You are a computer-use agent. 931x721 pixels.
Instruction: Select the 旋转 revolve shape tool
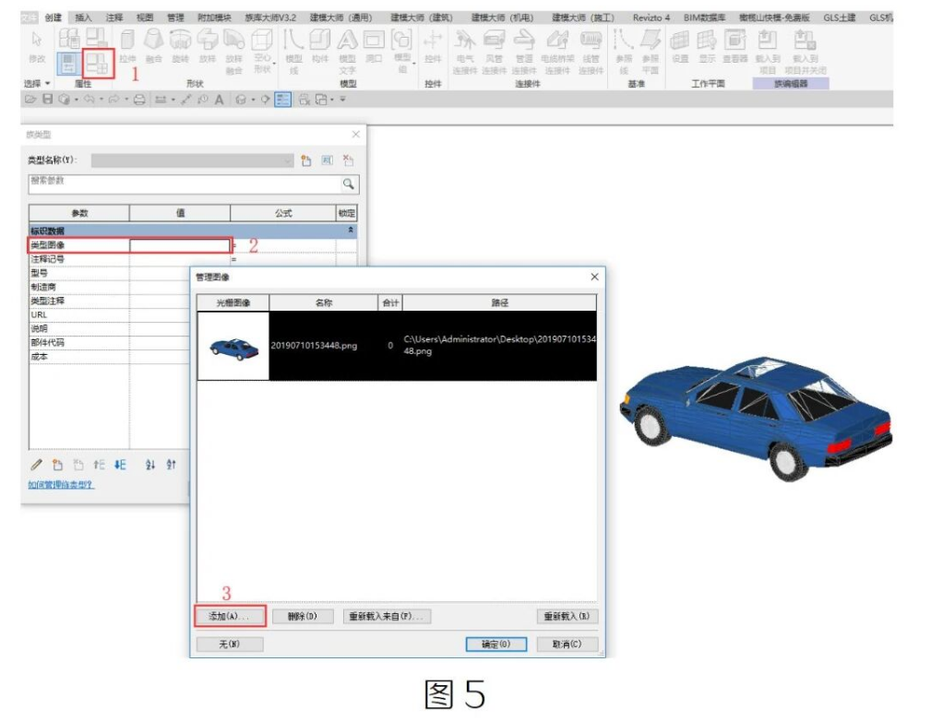[x=181, y=47]
